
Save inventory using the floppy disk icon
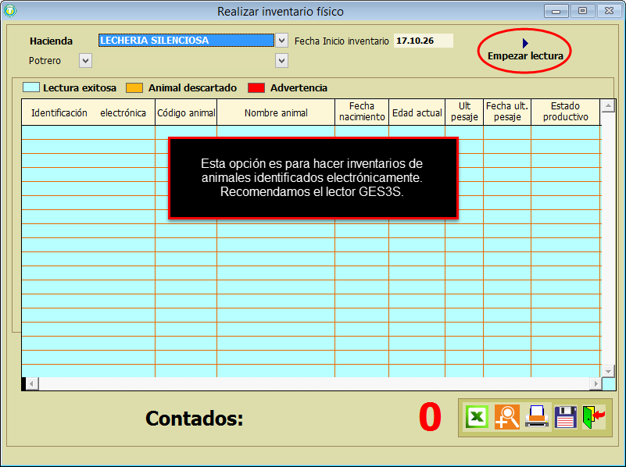click(x=566, y=417)
